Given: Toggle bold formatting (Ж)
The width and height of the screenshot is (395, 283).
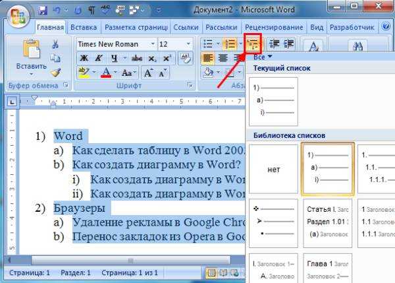Looking at the screenshot, I should click(83, 58).
